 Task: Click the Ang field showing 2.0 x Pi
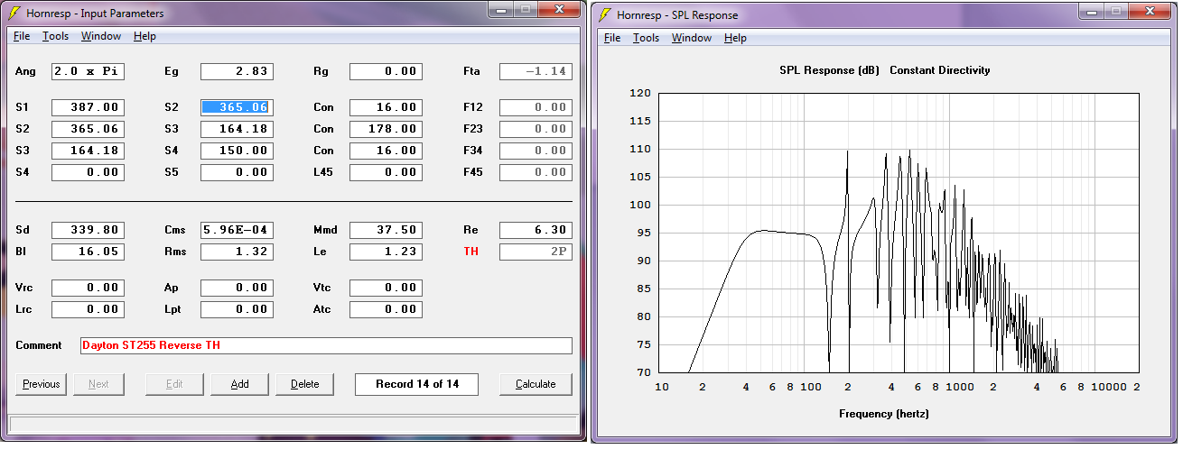click(88, 71)
